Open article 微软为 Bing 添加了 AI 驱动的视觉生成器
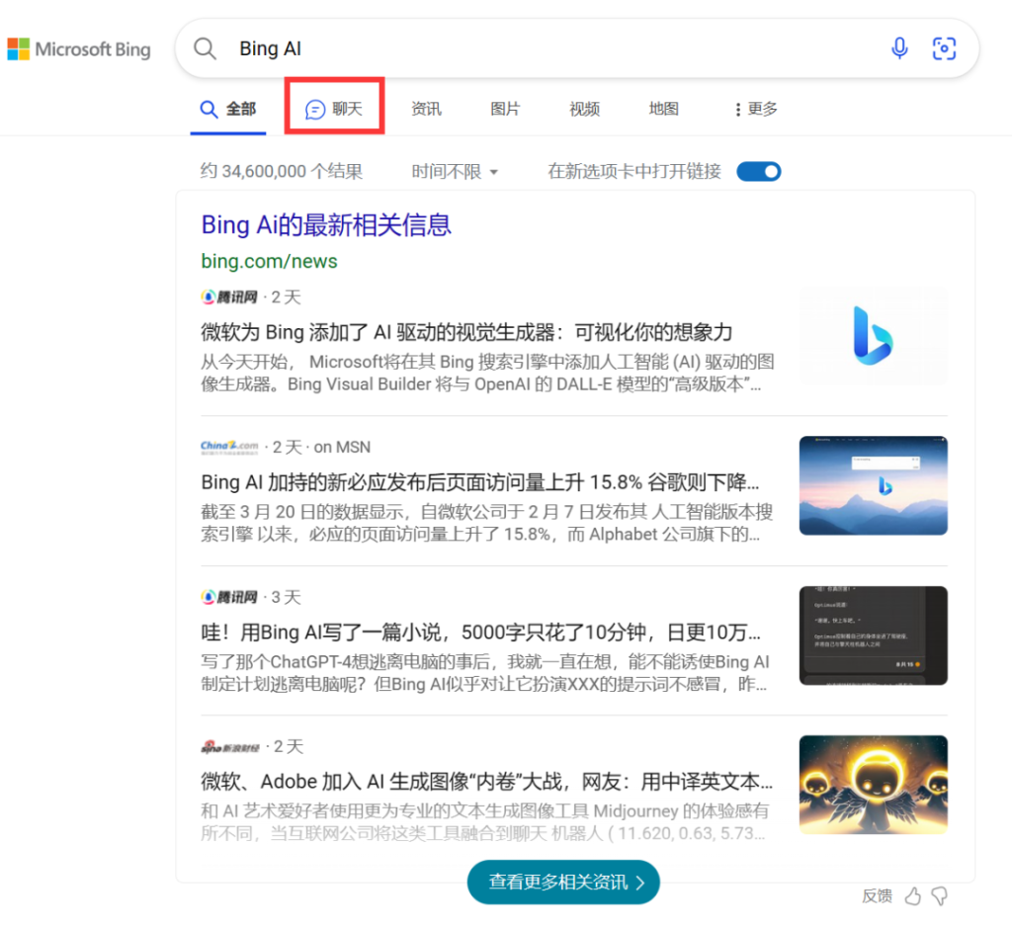Viewport: 1012px width, 930px height. click(466, 332)
